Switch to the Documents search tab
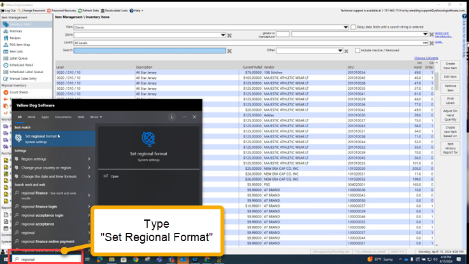The height and width of the screenshot is (264, 469). [x=63, y=117]
